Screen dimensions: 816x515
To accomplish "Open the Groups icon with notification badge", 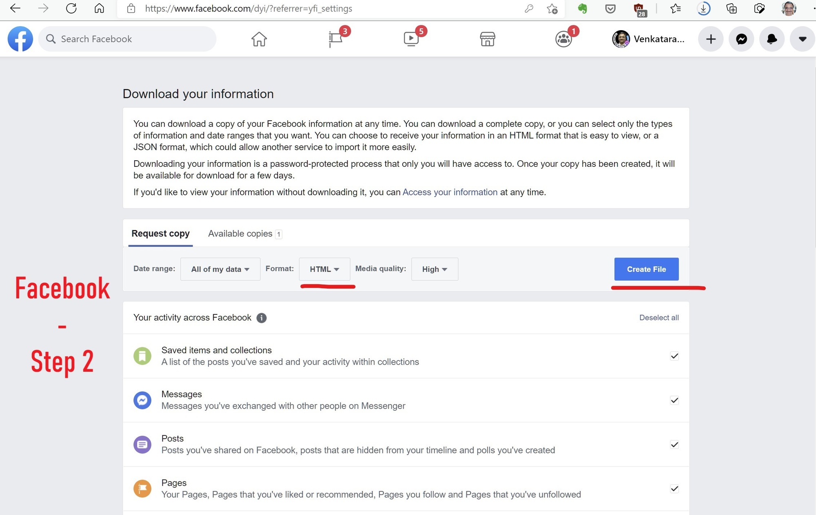I will (x=563, y=39).
